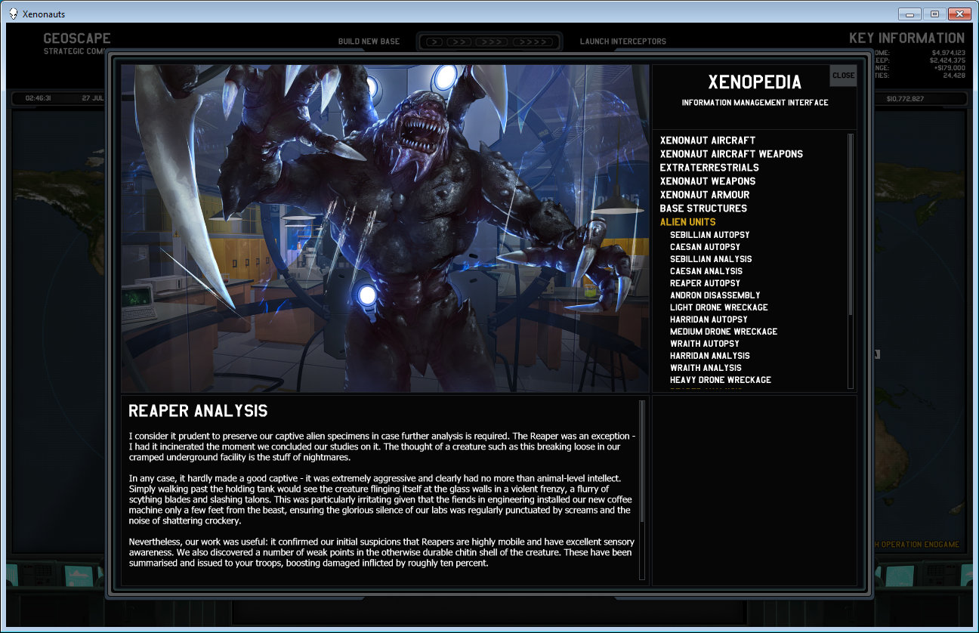The image size is (979, 633).
Task: Show the Wraith Analysis entry
Action: tap(706, 368)
